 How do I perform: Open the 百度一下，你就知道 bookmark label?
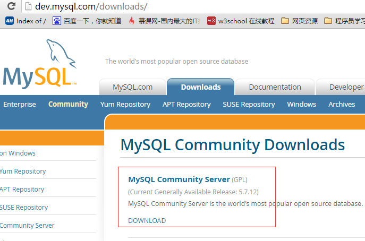pyautogui.click(x=92, y=21)
